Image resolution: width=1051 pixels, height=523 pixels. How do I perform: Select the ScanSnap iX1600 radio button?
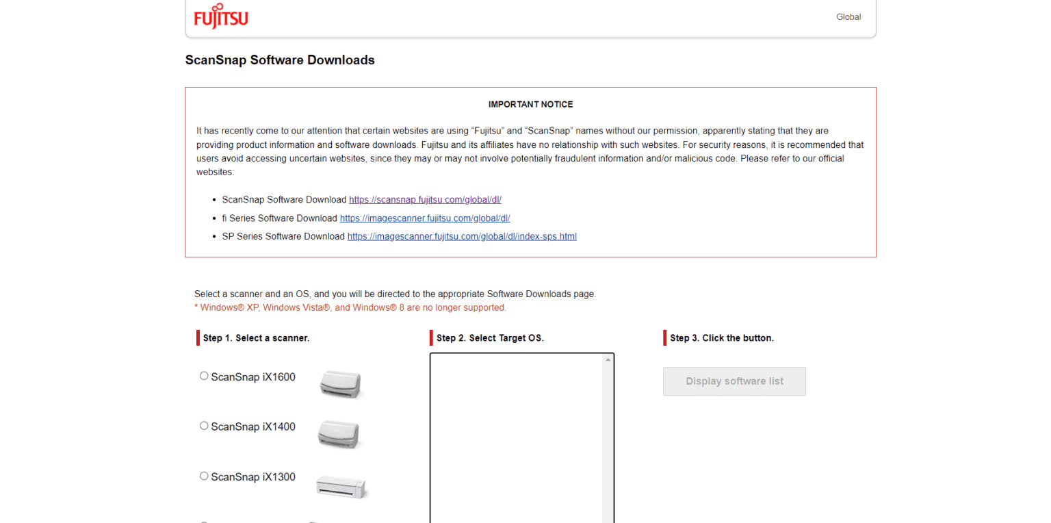point(204,376)
